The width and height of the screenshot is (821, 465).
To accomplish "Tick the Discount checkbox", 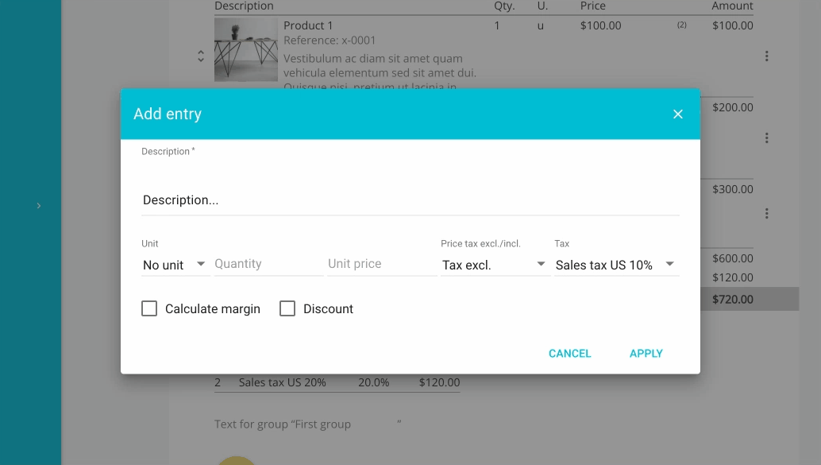I will pyautogui.click(x=287, y=308).
